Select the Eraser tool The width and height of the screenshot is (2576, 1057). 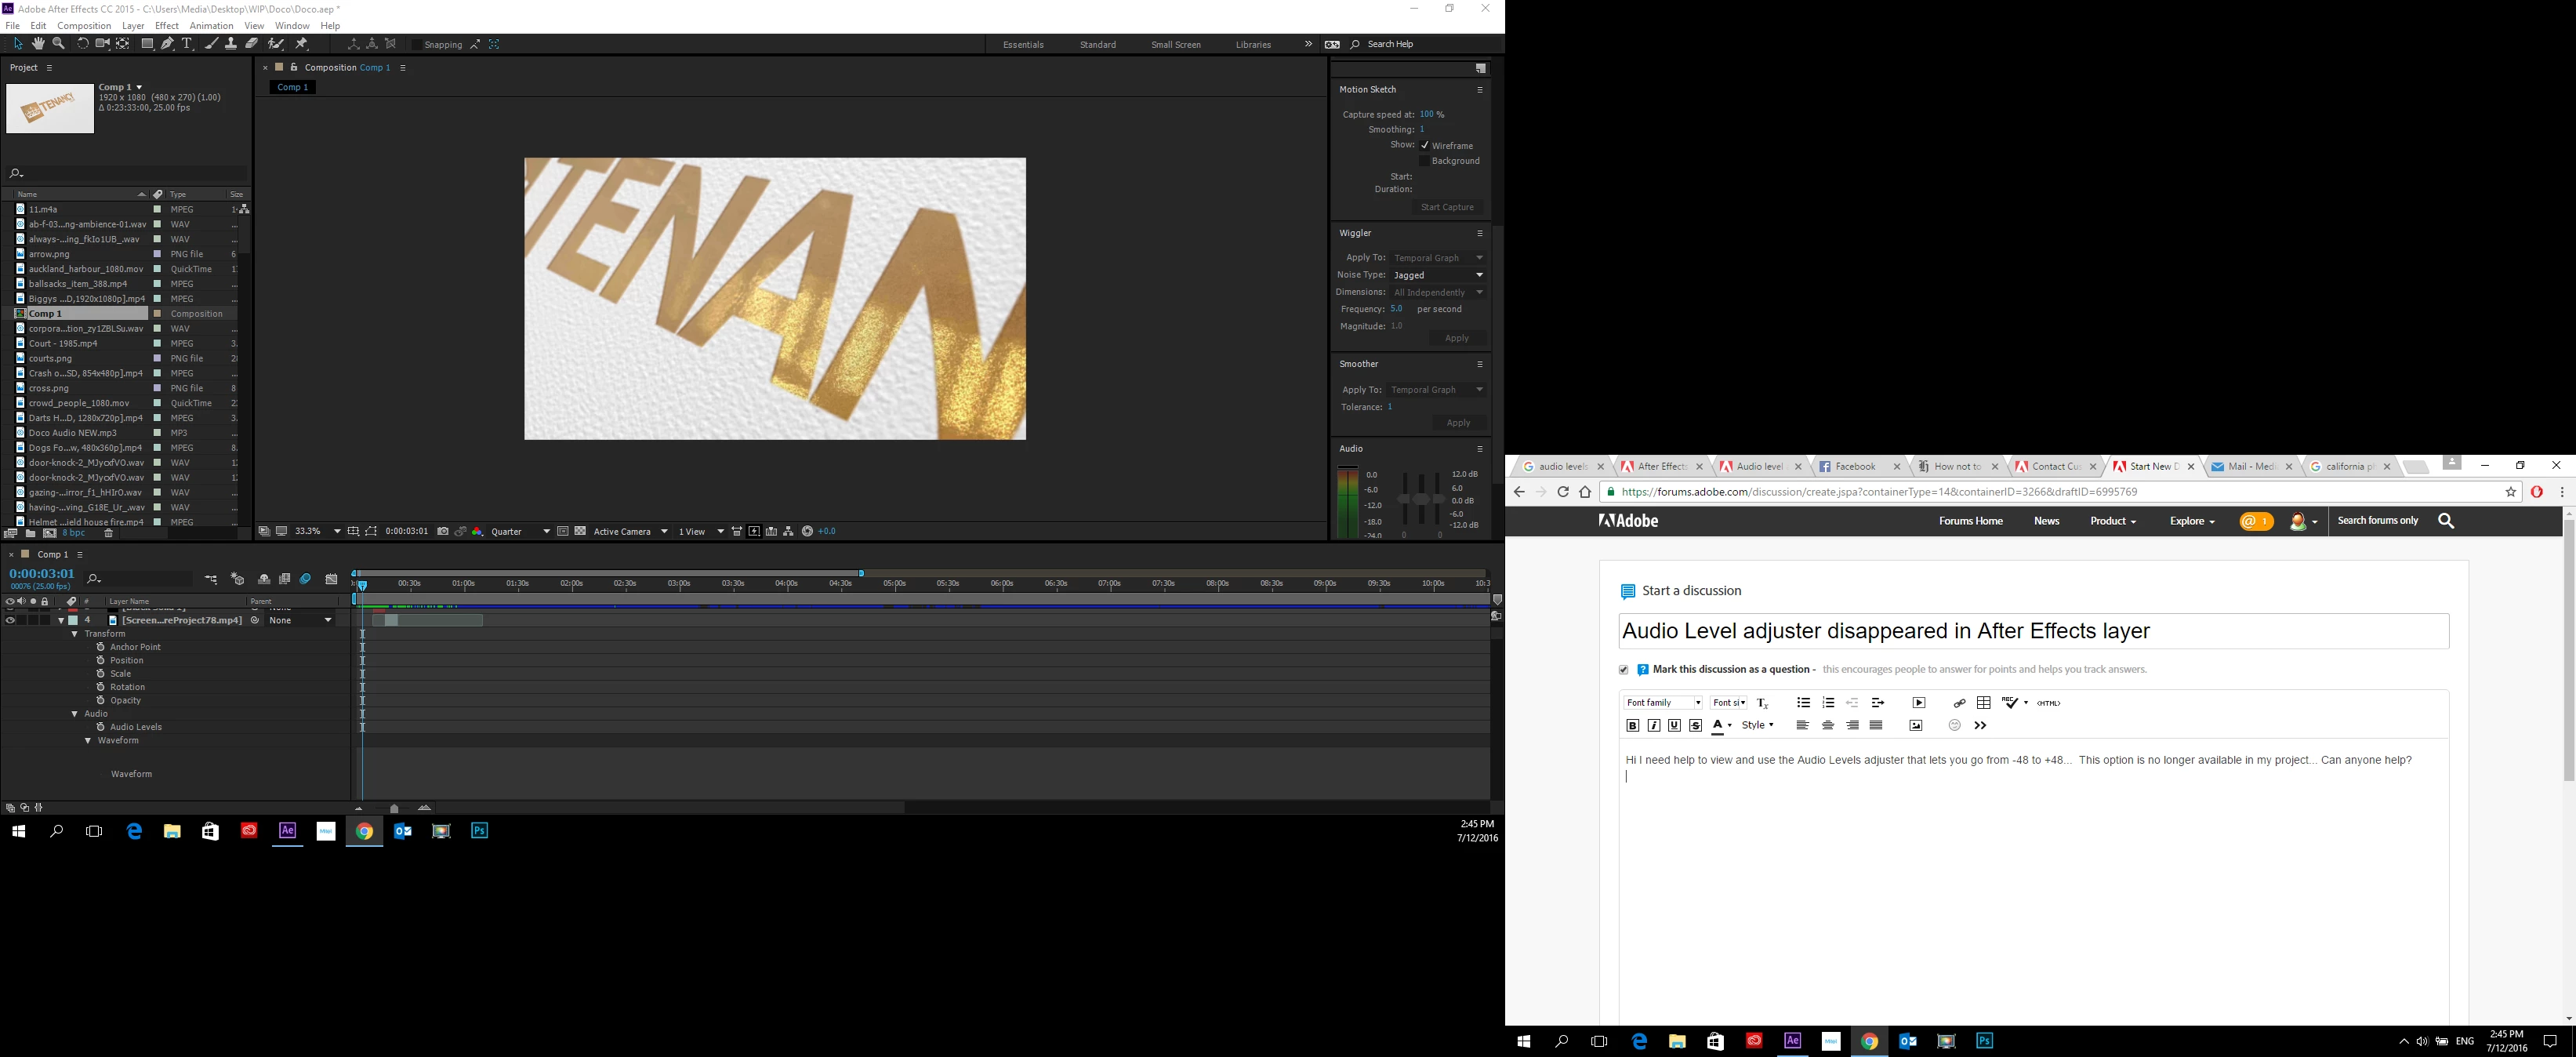click(x=252, y=44)
